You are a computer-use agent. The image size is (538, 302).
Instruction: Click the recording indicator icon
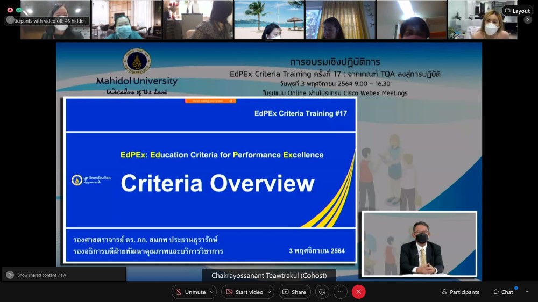(10, 10)
